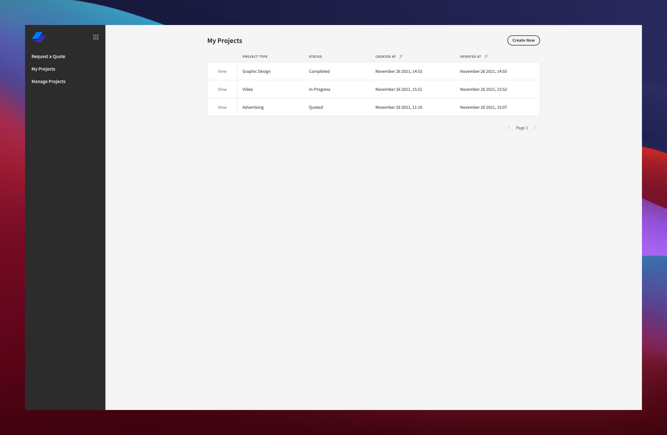This screenshot has height=435, width=667.
Task: Click previous page arrow button
Action: click(509, 128)
